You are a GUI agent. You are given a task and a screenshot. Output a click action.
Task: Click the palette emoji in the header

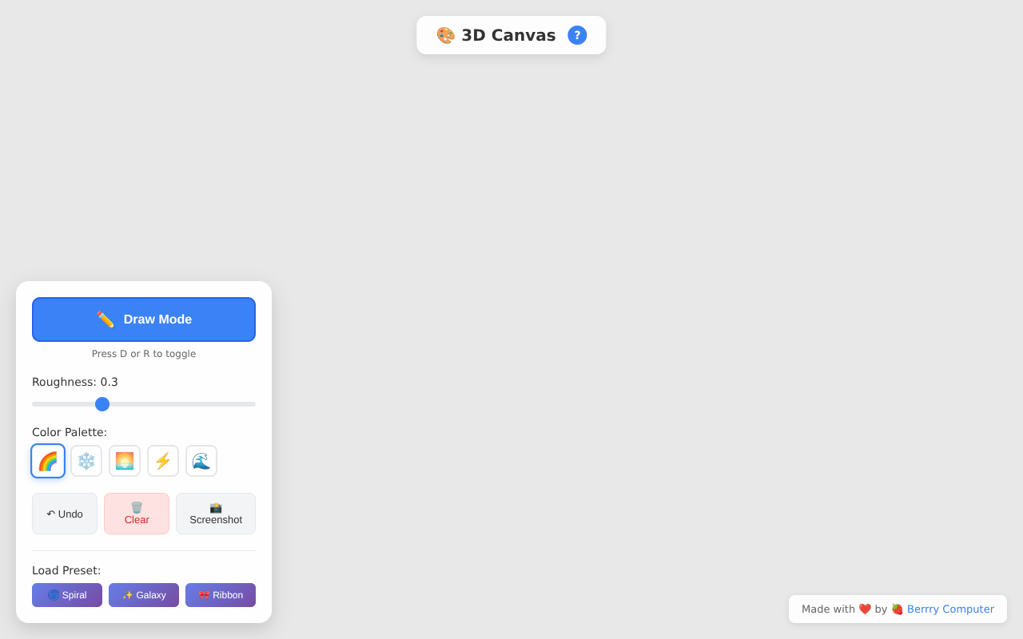444,35
